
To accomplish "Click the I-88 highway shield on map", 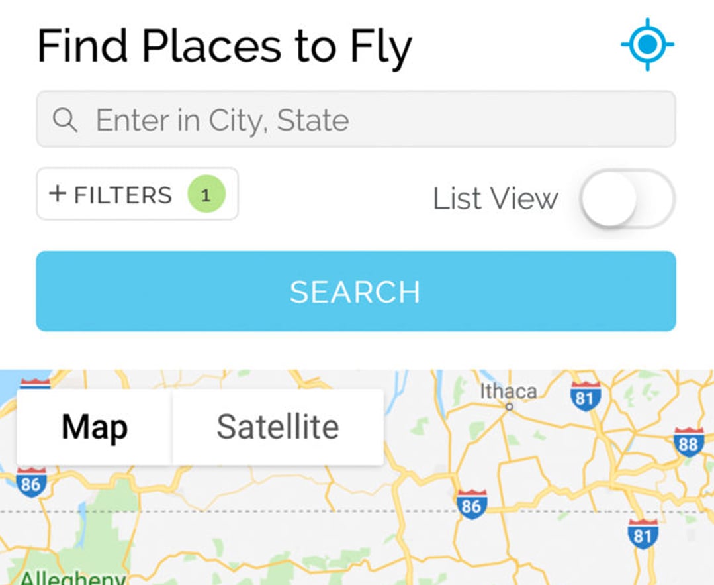I will click(x=688, y=443).
